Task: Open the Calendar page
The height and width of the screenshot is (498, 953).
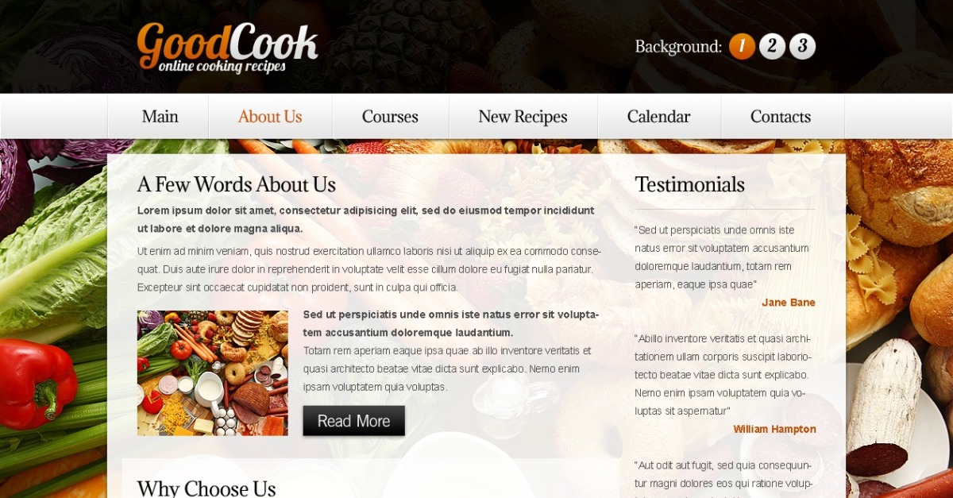Action: point(658,117)
